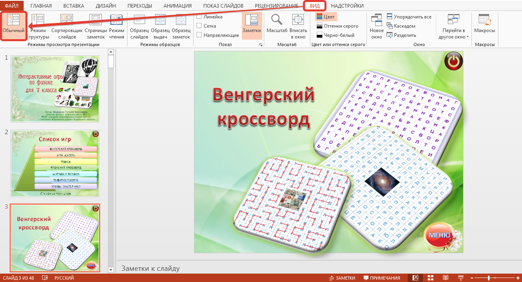Image resolution: width=522 pixels, height=282 pixels.
Task: Switch to the АНИМАЦИЯ tab
Action: tap(177, 6)
